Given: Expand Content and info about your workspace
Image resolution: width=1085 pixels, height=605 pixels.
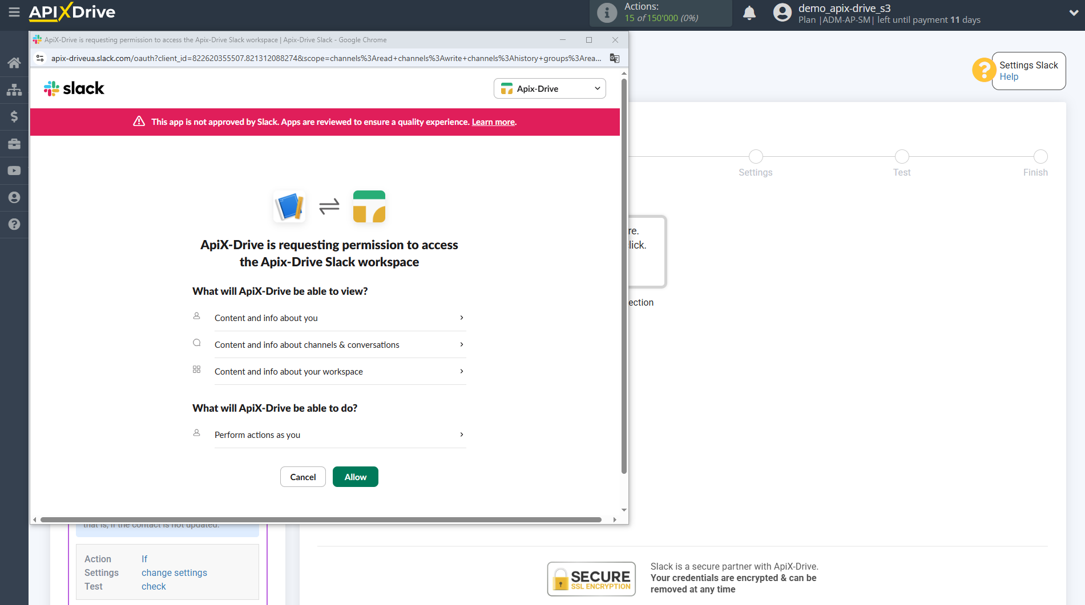Looking at the screenshot, I should pyautogui.click(x=340, y=371).
